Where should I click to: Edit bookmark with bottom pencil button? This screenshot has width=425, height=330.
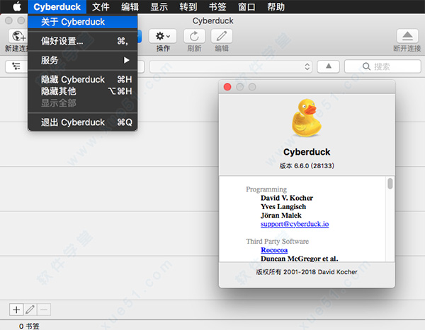click(x=30, y=310)
